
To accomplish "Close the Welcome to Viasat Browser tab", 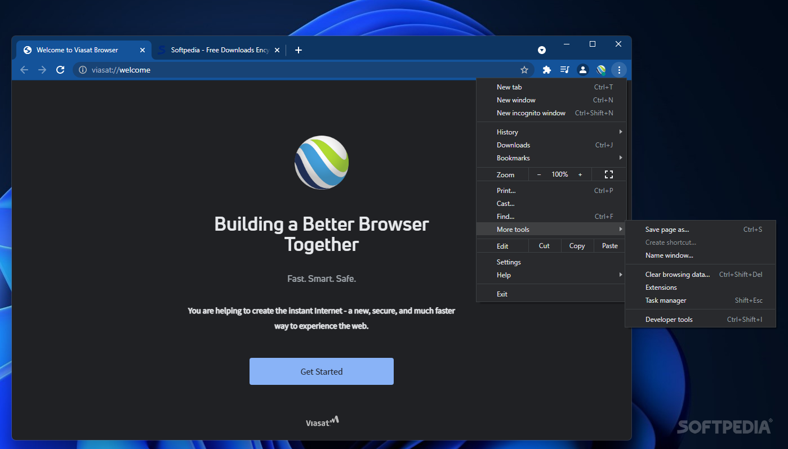I will click(143, 50).
